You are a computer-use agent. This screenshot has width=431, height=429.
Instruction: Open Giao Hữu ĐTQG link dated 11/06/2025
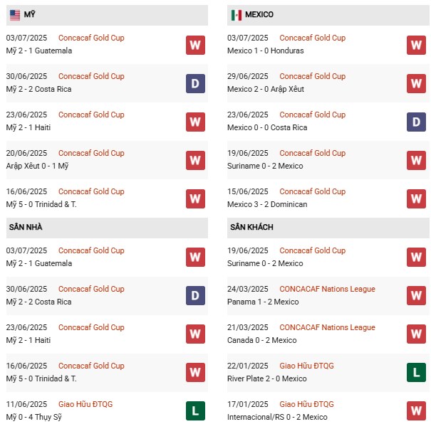click(x=85, y=404)
